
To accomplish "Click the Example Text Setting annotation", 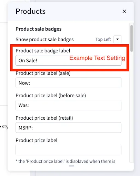I will tap(97, 58).
